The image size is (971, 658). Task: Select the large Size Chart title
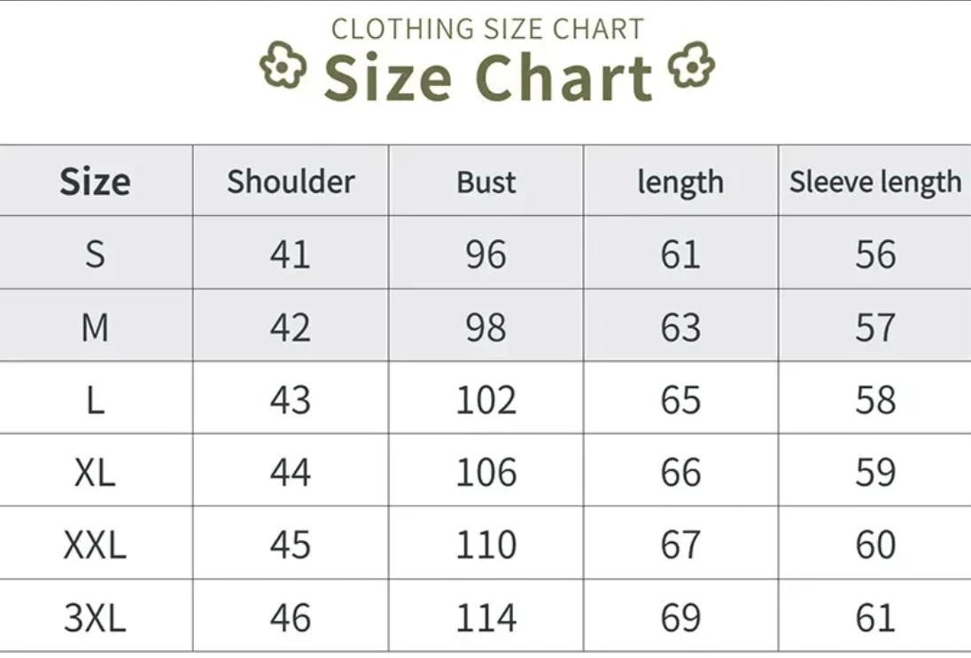point(487,78)
